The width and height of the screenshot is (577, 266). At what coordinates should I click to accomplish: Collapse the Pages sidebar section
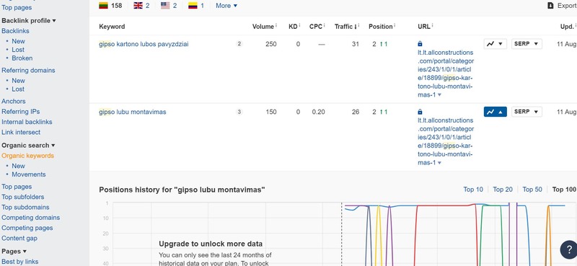(14, 252)
